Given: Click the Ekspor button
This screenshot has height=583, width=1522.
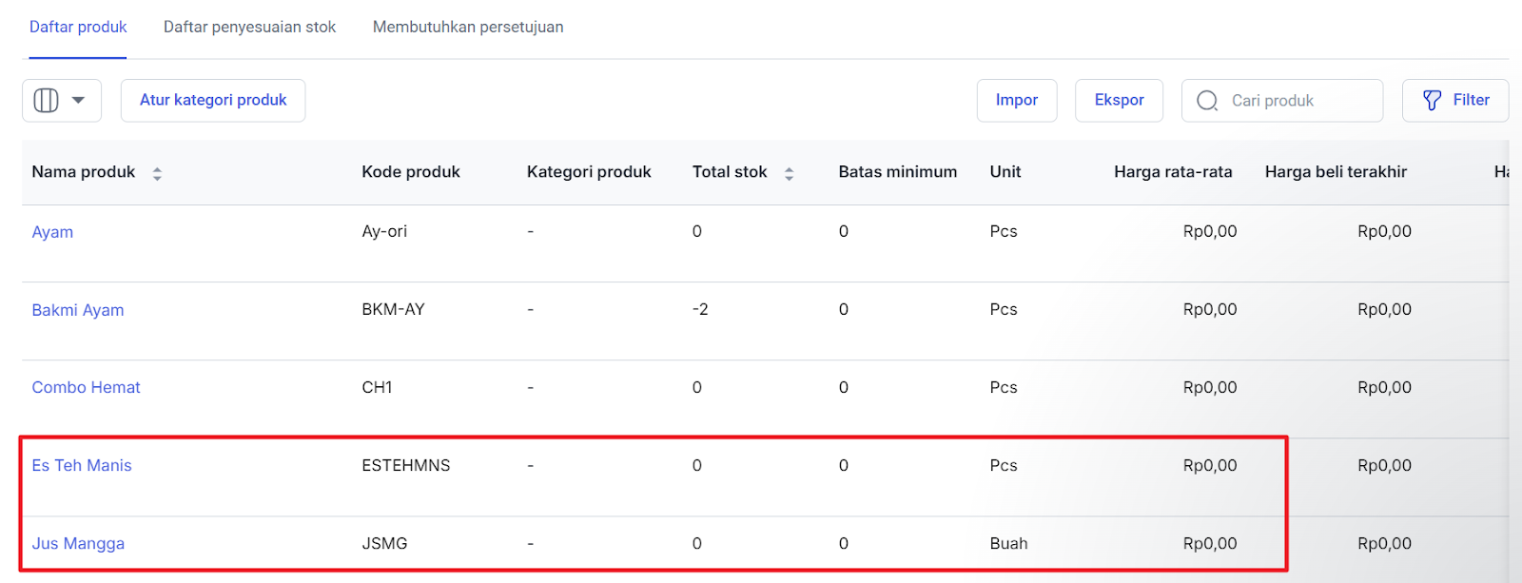Looking at the screenshot, I should tap(1119, 101).
